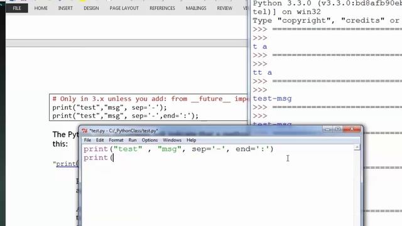Maximize the test.py editor window
Screen dimensions: 402x226
pos(338,129)
